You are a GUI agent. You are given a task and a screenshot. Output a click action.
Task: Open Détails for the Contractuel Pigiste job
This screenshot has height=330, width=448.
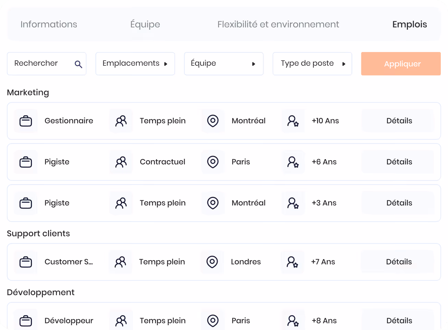point(398,162)
